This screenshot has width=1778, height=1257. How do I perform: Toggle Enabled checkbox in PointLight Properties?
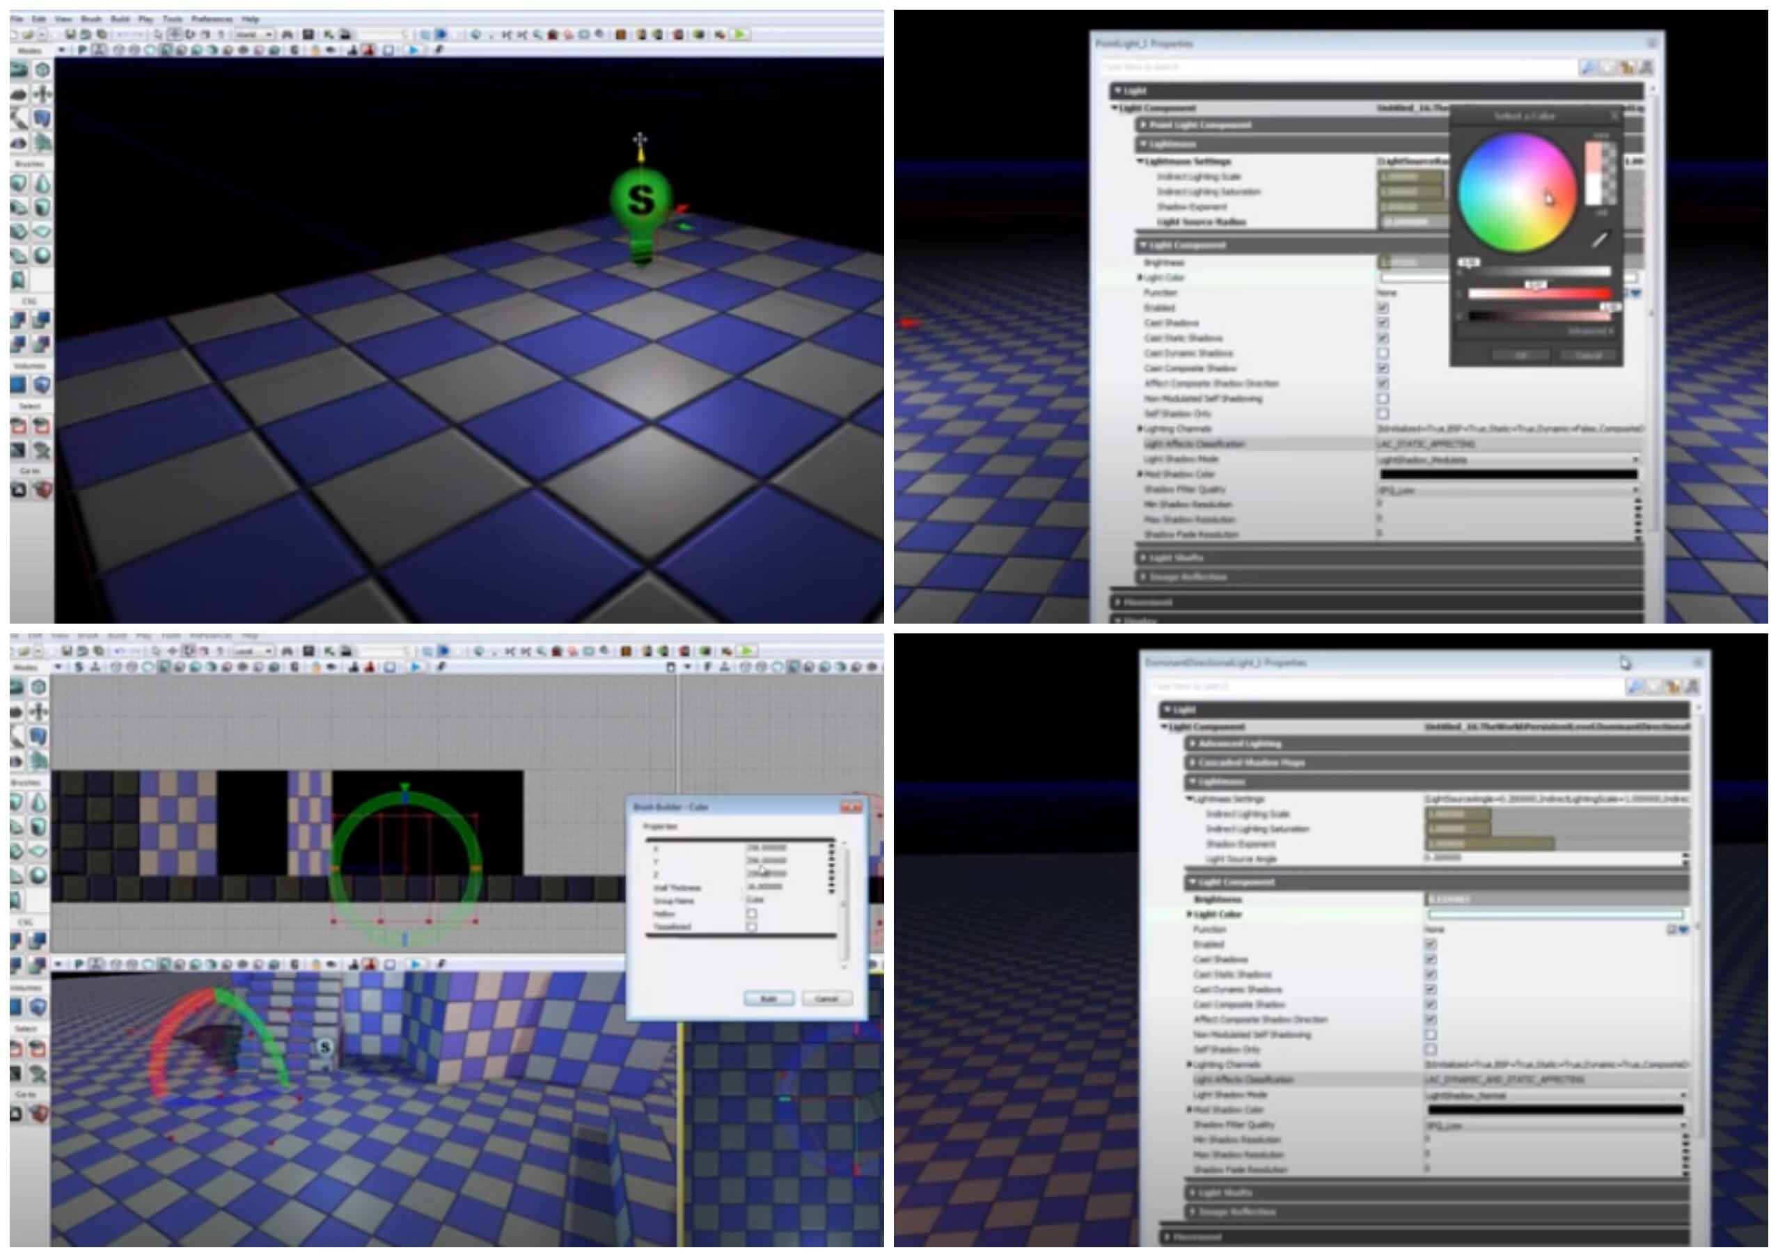click(x=1383, y=308)
